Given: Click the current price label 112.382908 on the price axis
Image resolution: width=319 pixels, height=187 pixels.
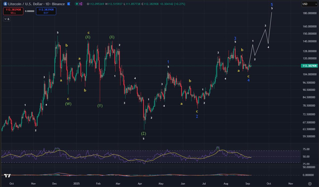Looking at the screenshot, I should tap(309, 66).
